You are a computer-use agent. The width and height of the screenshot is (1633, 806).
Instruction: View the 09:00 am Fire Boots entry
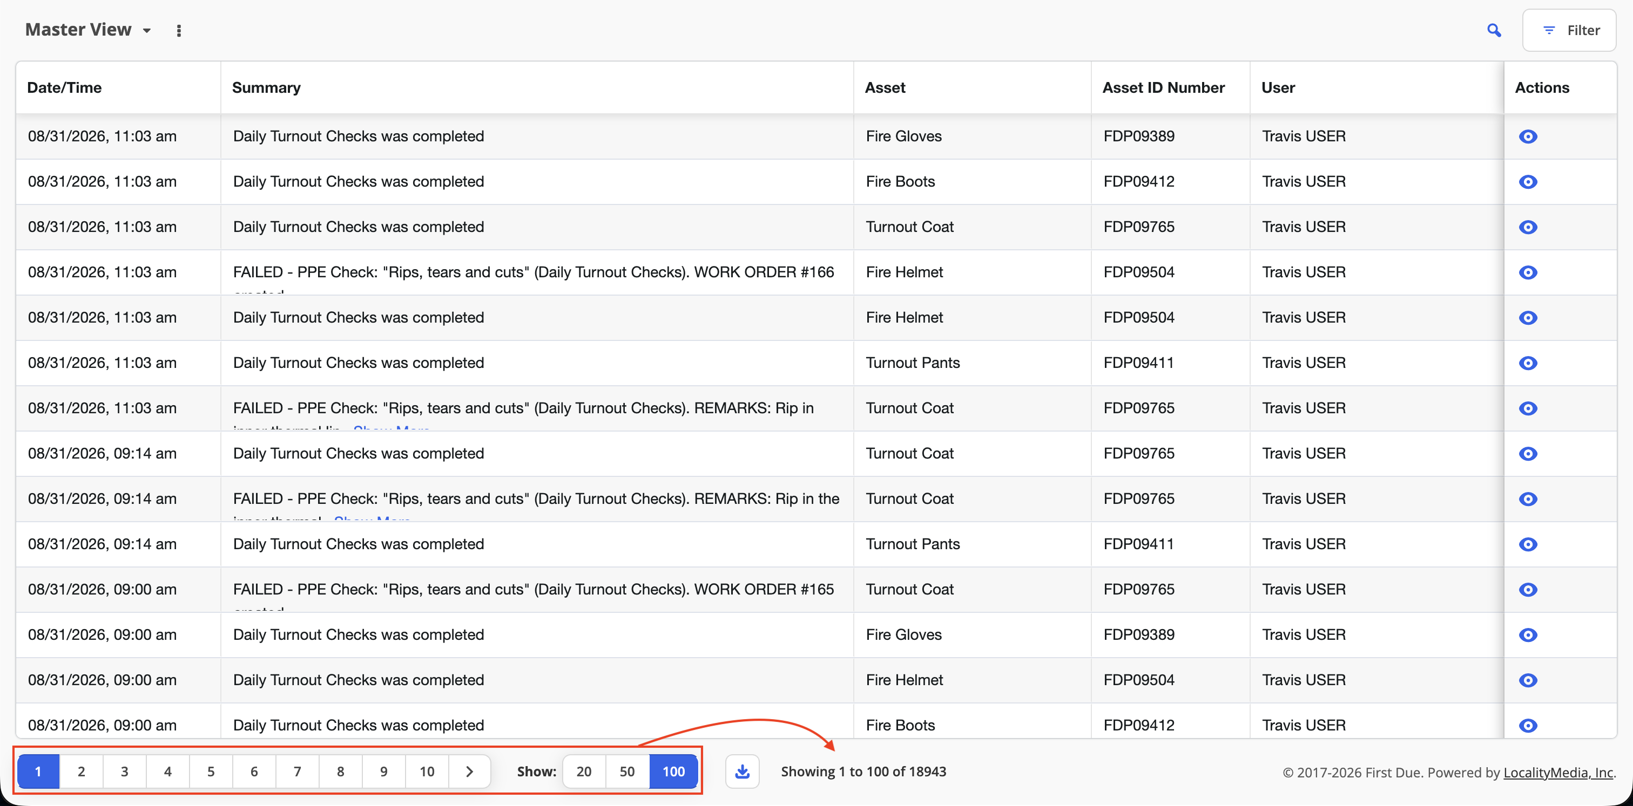pos(1528,725)
